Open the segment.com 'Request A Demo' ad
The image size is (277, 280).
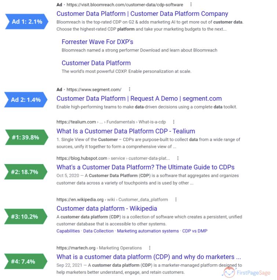(139, 98)
